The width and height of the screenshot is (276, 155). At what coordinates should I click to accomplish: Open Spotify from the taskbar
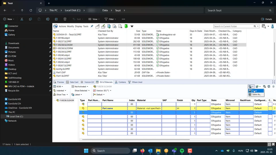182,151
